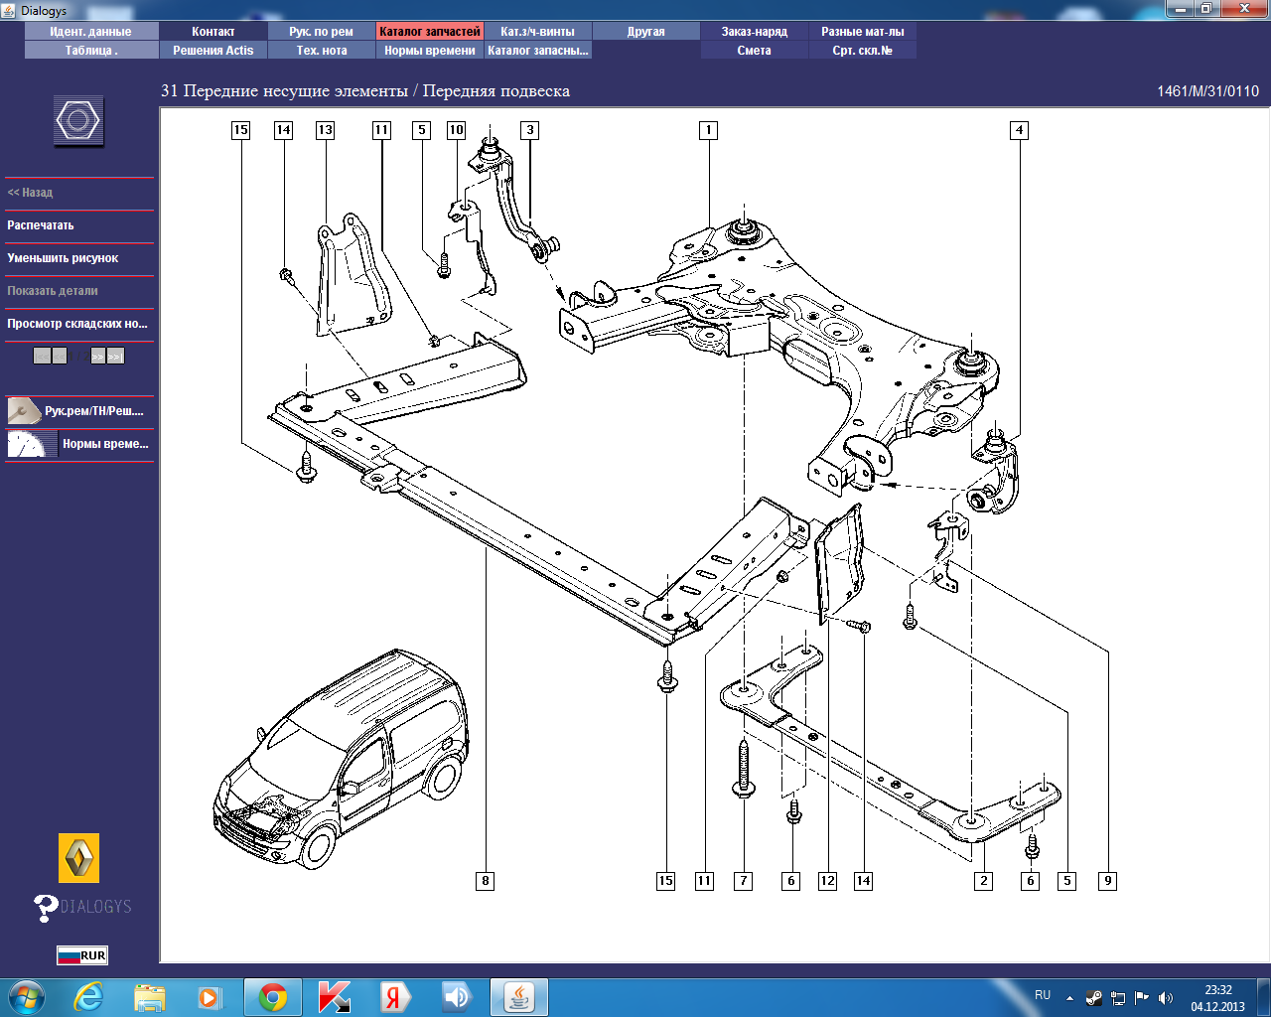
Task: Select part callout number 3
Action: [530, 130]
